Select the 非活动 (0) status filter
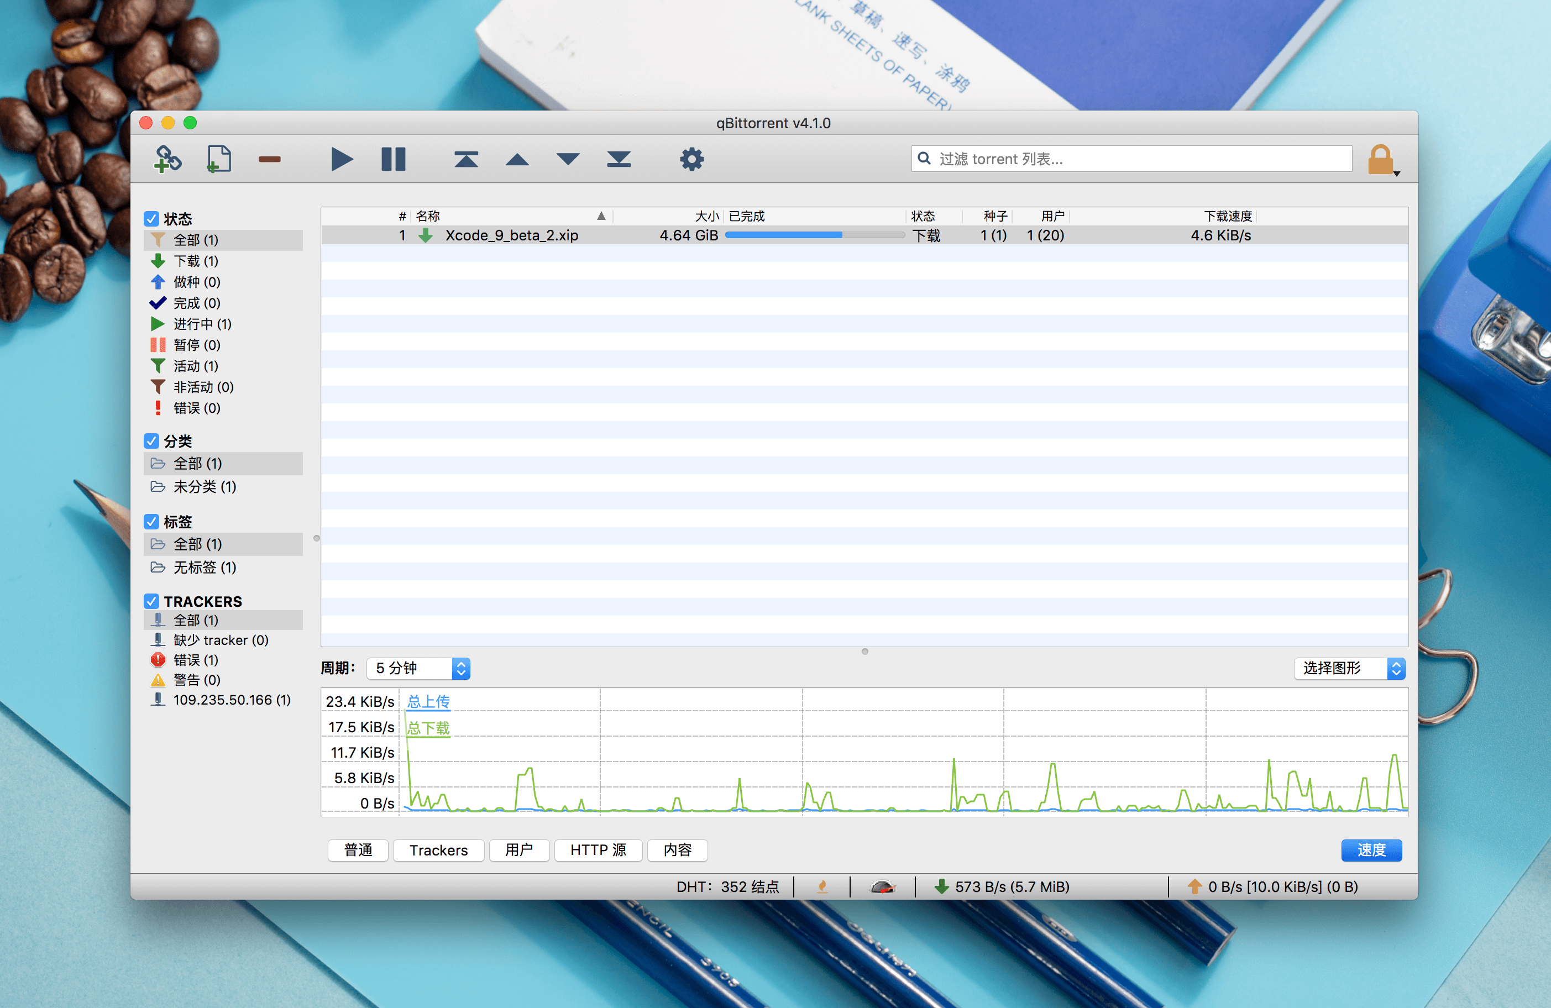This screenshot has width=1551, height=1008. point(223,386)
